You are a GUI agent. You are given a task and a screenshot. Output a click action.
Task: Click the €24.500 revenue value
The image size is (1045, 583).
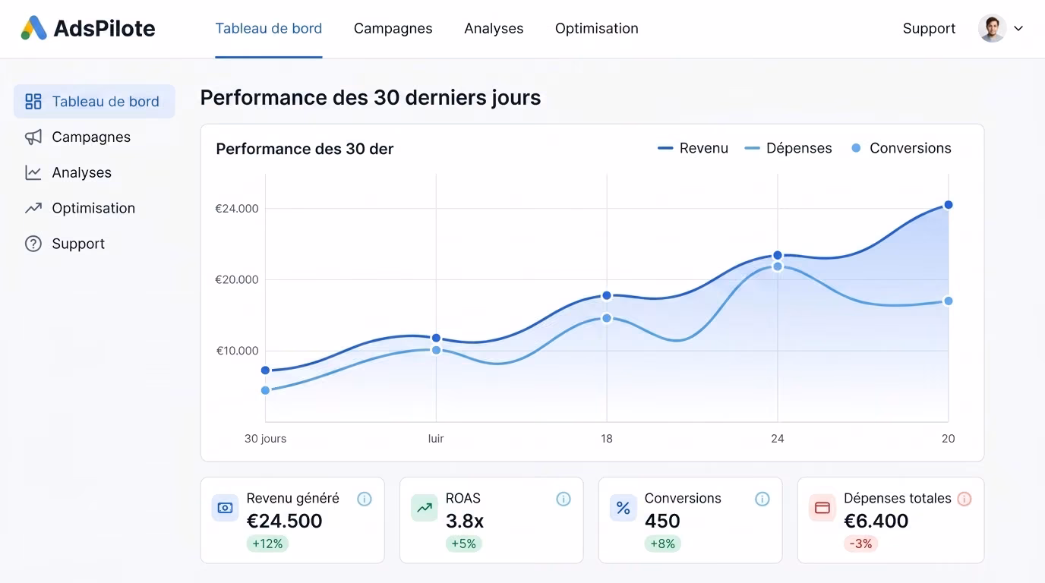(x=285, y=521)
